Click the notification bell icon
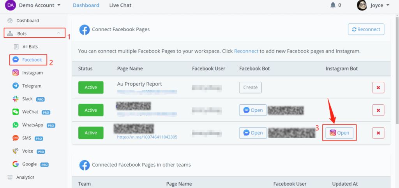This screenshot has height=188, width=399. pyautogui.click(x=333, y=5)
